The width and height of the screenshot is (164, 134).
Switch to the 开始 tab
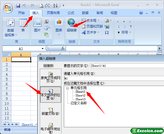point(21,13)
